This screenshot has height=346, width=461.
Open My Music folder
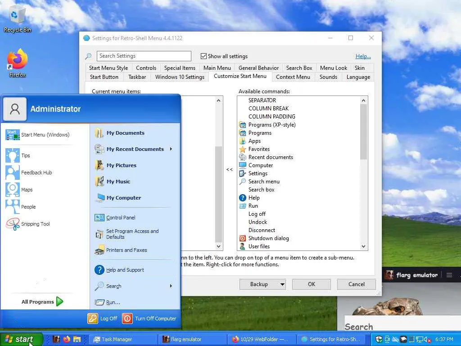tap(112, 182)
